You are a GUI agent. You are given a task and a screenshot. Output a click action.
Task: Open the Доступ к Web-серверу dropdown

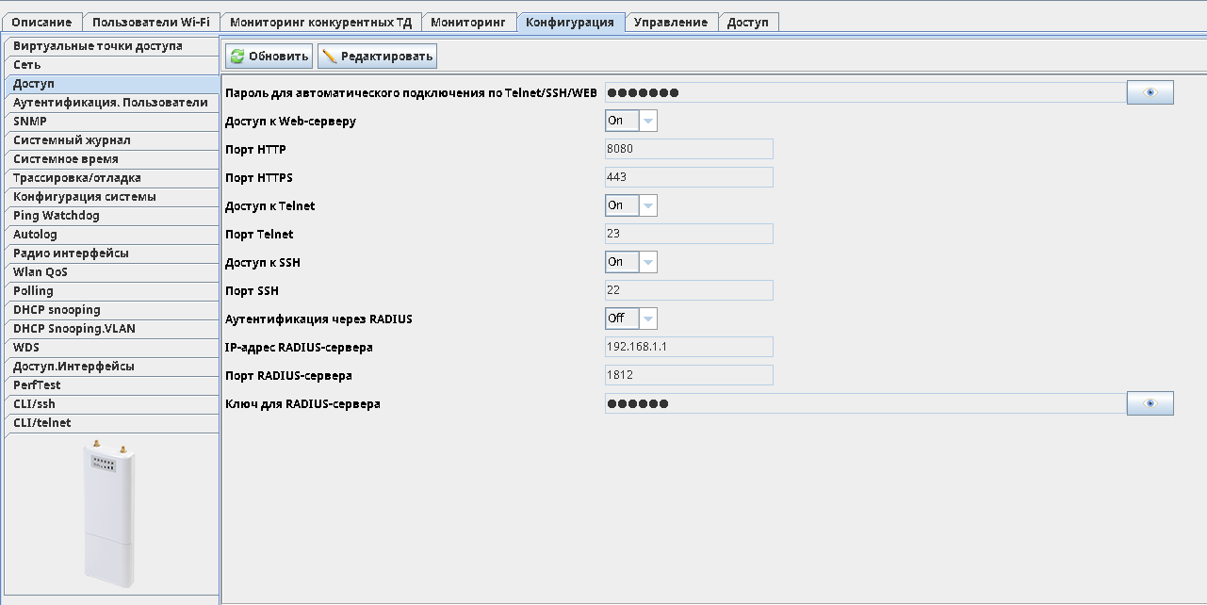click(647, 121)
